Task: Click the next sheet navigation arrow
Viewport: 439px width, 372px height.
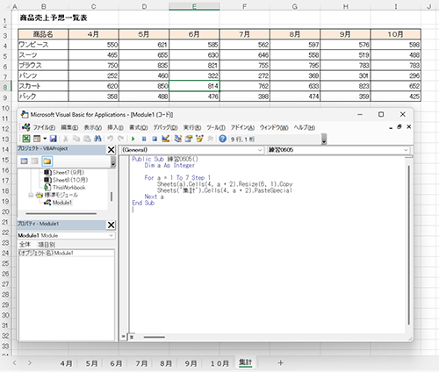Action: pos(30,363)
